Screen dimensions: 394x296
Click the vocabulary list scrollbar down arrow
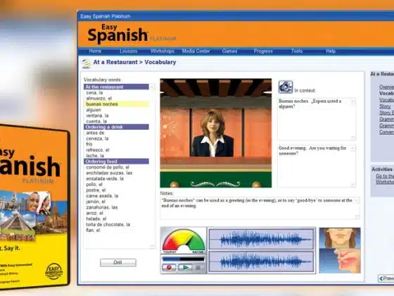coord(152,246)
